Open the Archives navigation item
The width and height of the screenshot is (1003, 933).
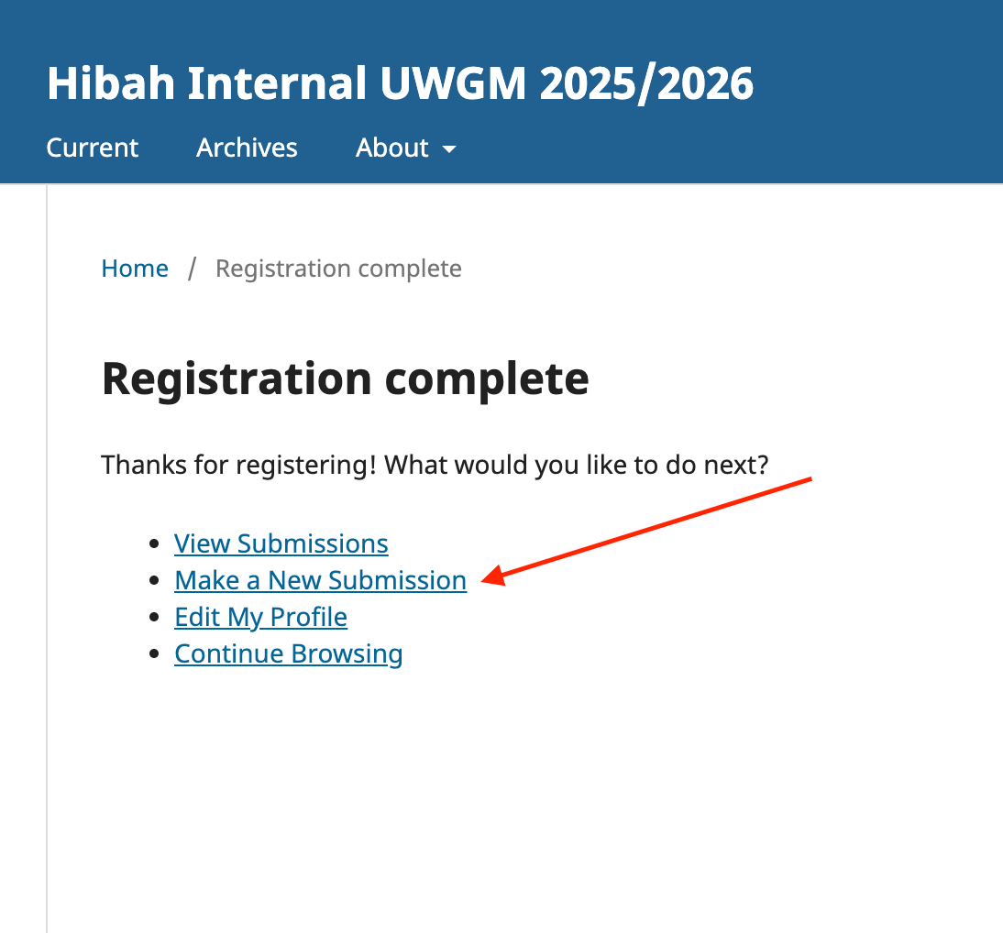click(247, 148)
